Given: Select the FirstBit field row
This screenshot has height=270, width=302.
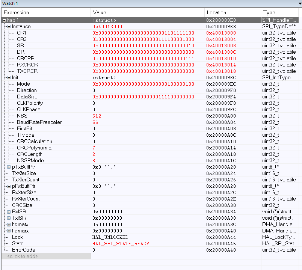Looking at the screenshot, I should 150,129.
